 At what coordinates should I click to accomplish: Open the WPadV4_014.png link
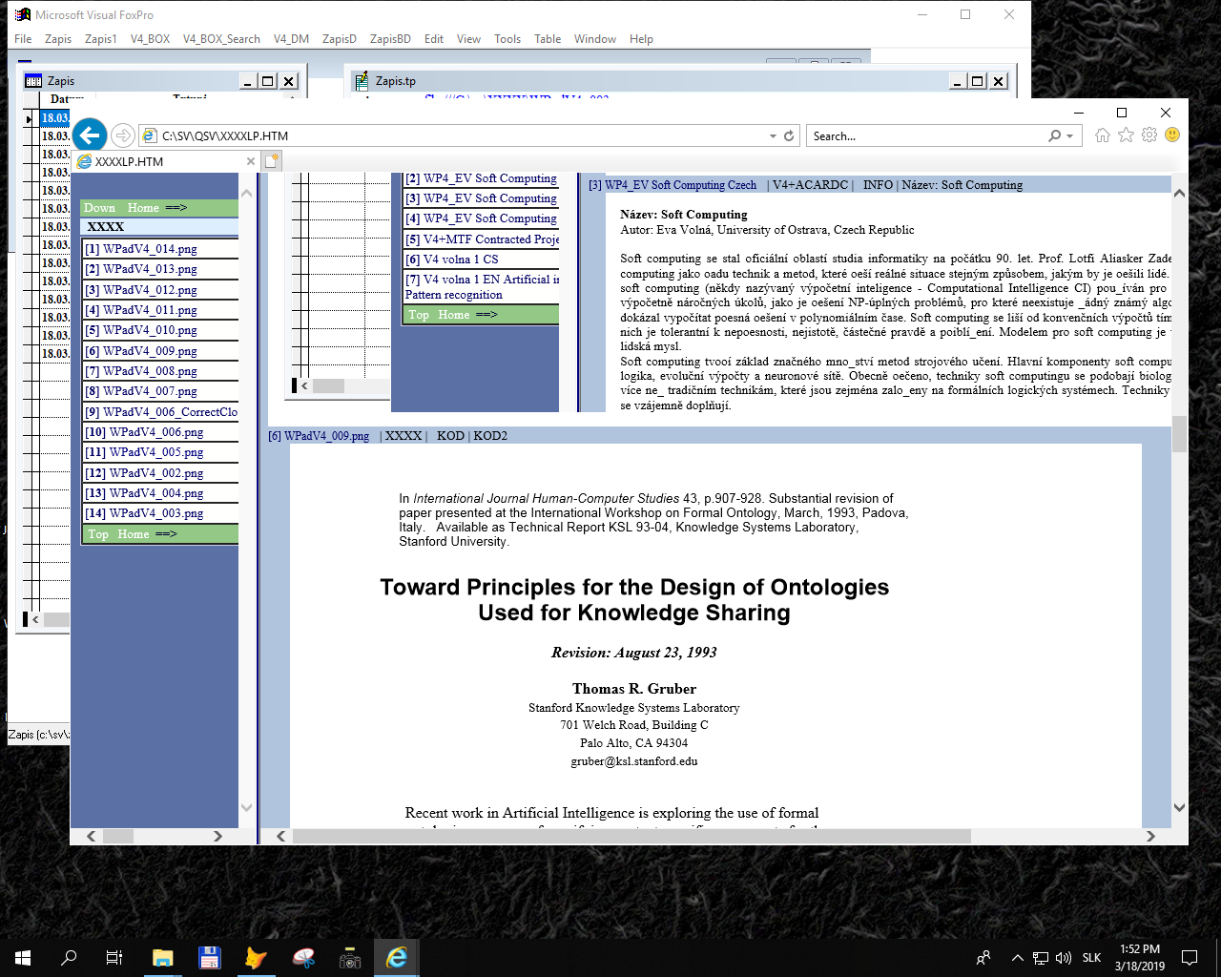[150, 249]
